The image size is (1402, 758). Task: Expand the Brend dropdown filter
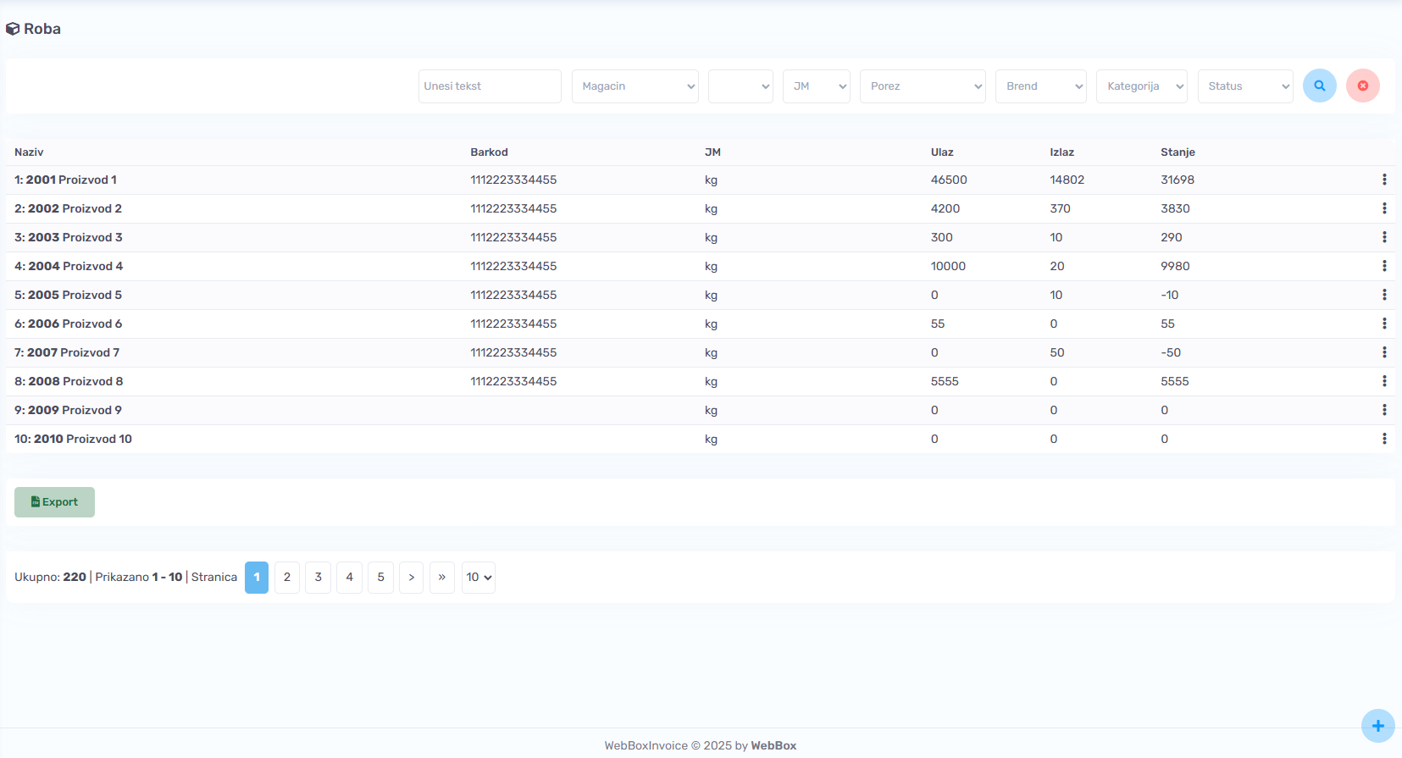1040,86
